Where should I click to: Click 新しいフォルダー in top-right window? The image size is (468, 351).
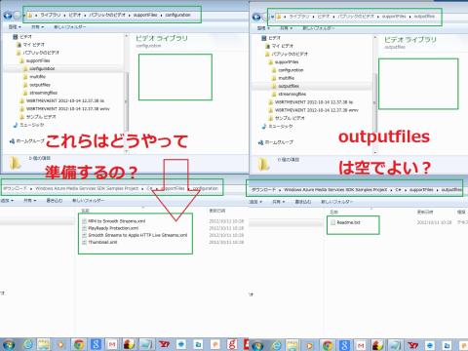click(319, 28)
